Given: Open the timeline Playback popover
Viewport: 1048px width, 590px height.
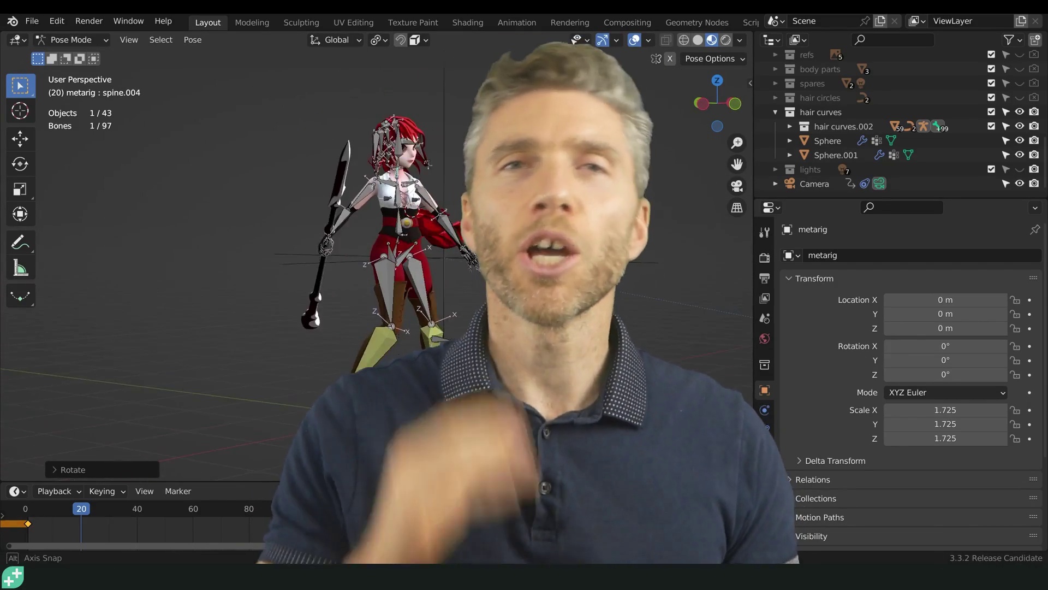Looking at the screenshot, I should point(58,492).
